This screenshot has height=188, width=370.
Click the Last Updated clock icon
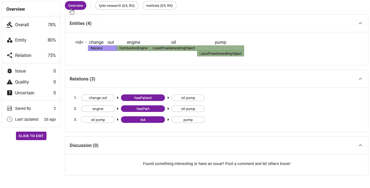click(10, 120)
